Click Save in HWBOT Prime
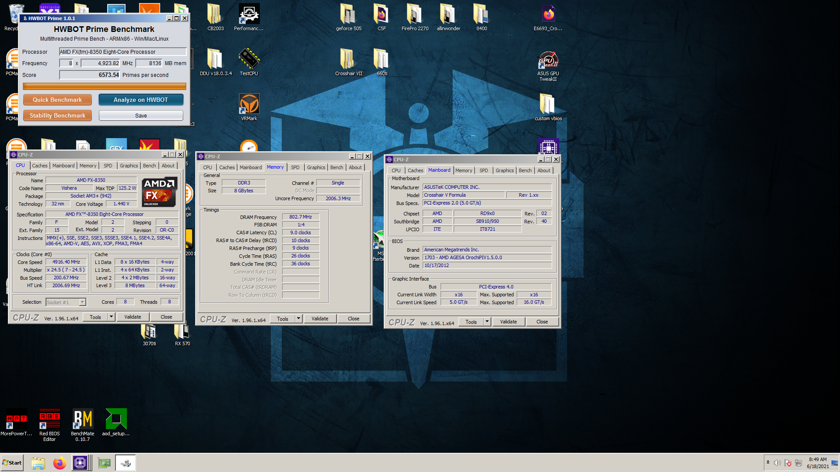 pyautogui.click(x=141, y=115)
